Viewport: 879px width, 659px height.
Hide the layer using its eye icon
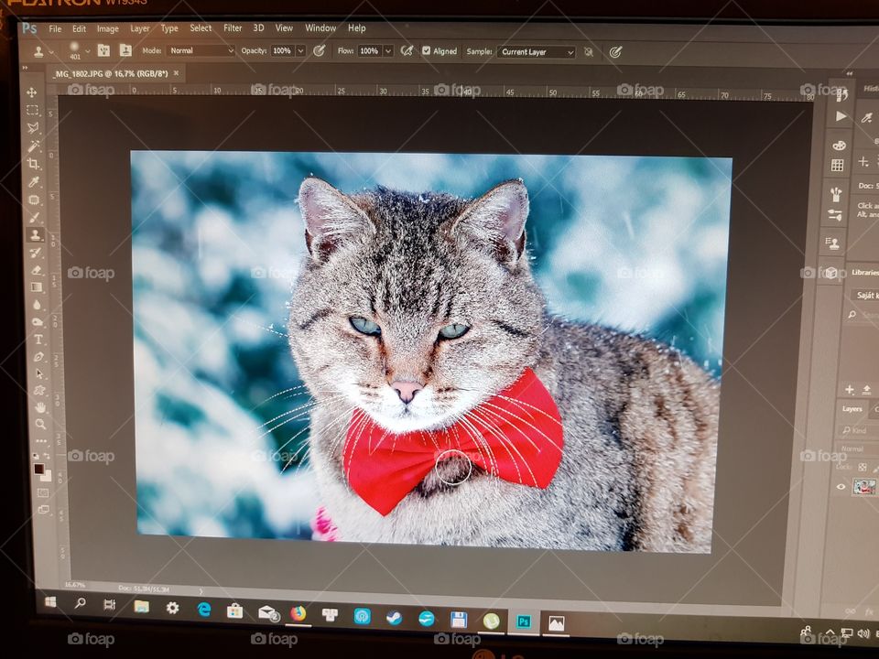pyautogui.click(x=841, y=488)
